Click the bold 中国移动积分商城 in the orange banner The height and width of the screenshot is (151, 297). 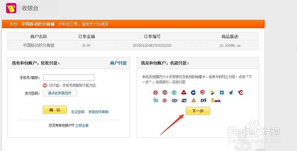38,24
